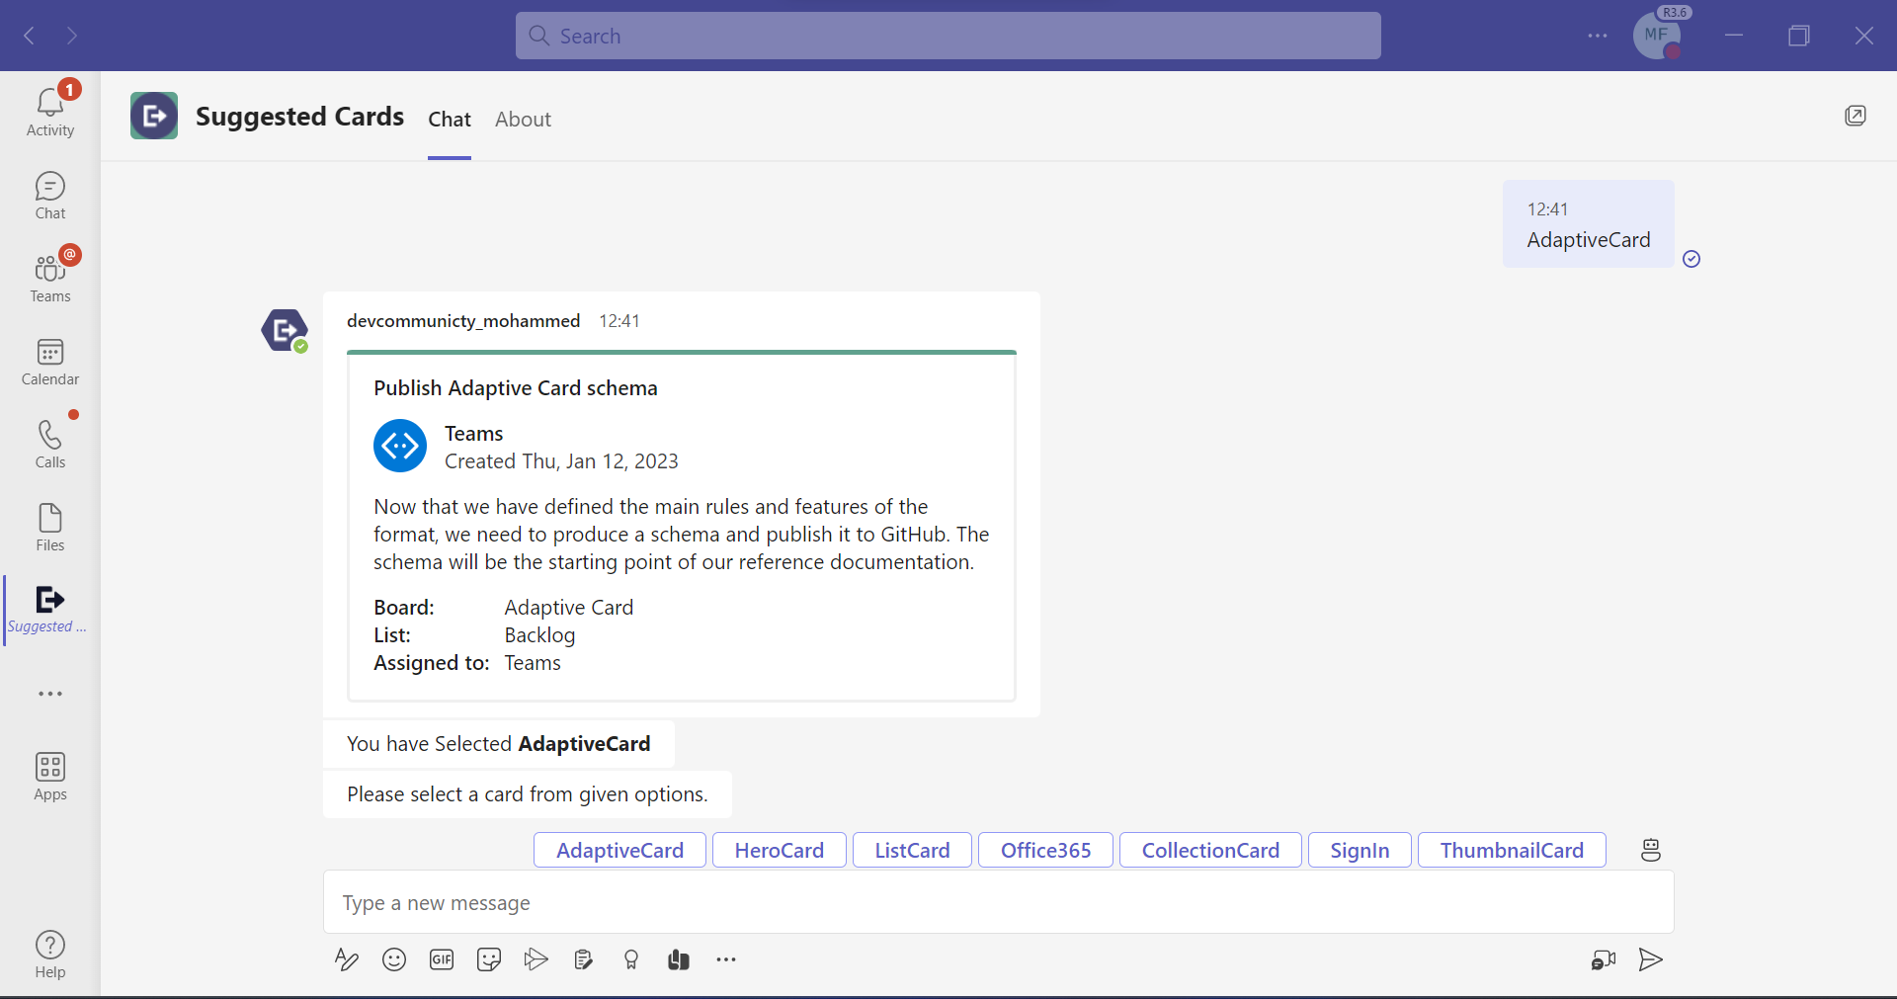This screenshot has height=999, width=1897.
Task: Open the Stream icon in compose toolbar
Action: [536, 959]
